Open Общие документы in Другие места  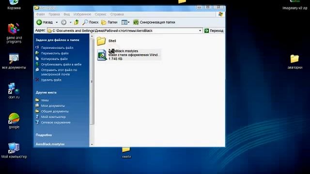pyautogui.click(x=55, y=112)
